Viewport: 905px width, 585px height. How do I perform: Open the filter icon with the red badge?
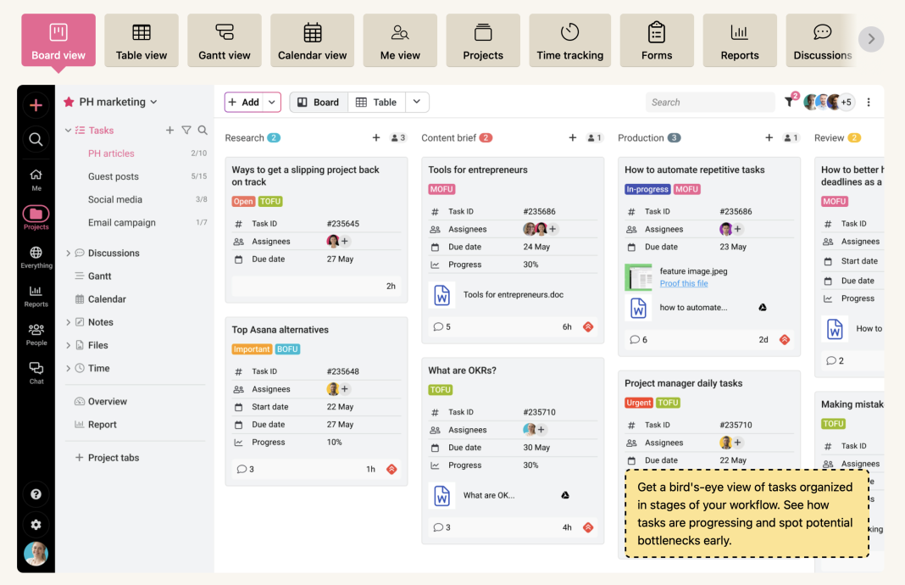point(789,102)
